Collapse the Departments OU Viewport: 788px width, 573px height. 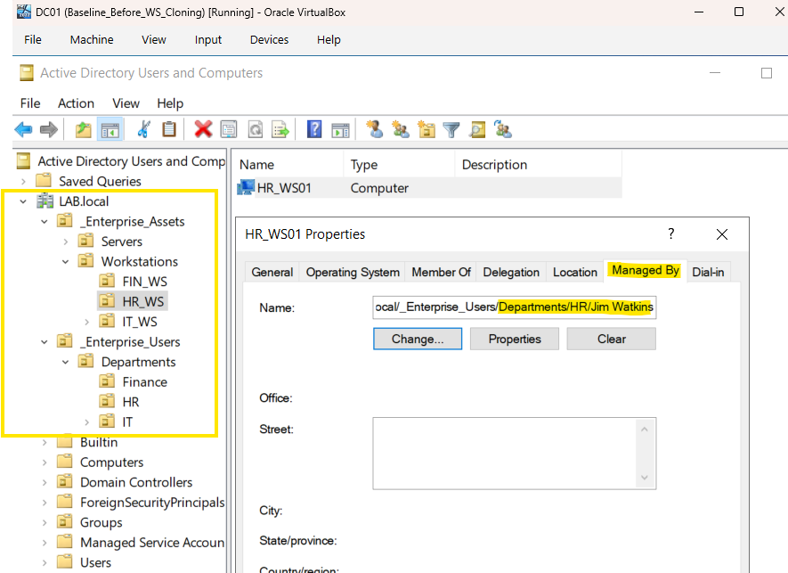(65, 362)
